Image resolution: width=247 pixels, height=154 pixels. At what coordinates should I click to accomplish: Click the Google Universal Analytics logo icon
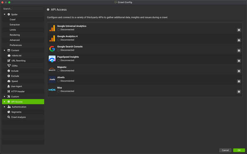(52, 28)
